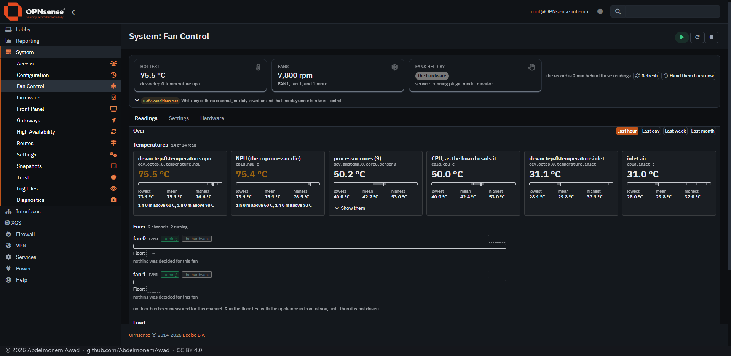731x356 pixels.
Task: Select the Last hour time range
Action: click(627, 131)
